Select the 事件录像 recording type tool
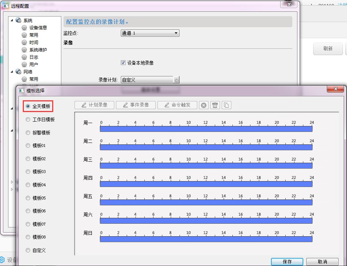The width and height of the screenshot is (347, 266). [x=136, y=105]
